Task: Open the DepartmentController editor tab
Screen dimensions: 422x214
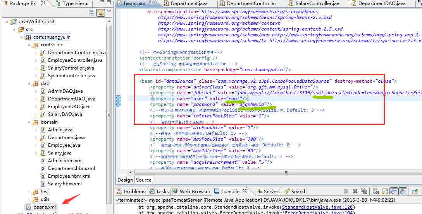Action: (x=248, y=3)
